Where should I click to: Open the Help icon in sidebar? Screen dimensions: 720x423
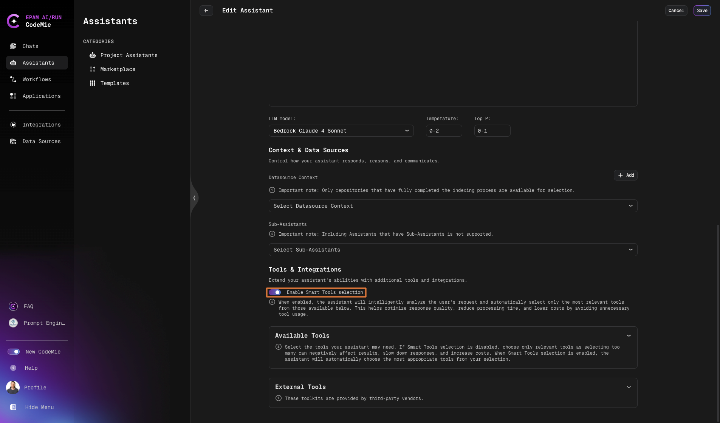(x=13, y=368)
